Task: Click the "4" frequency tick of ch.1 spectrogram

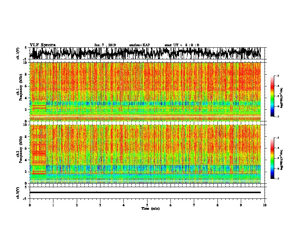Action: pos(27,98)
